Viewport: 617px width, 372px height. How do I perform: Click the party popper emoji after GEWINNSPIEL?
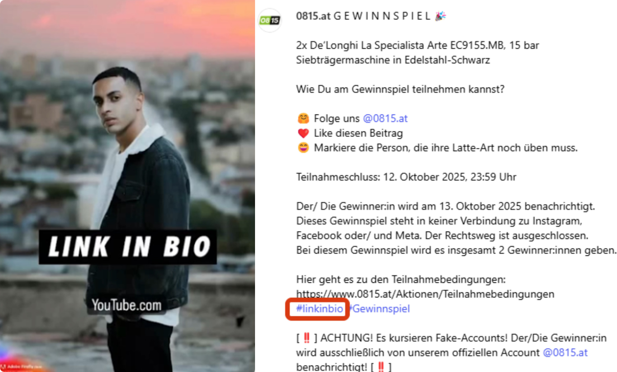pos(441,16)
